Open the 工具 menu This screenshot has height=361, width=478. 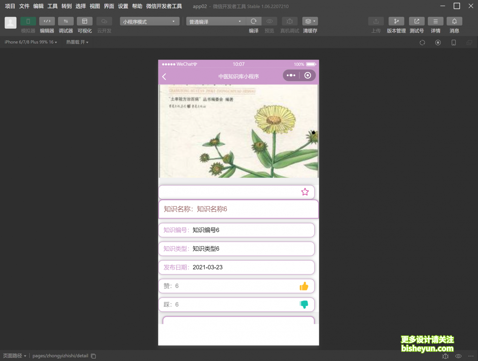pos(53,6)
